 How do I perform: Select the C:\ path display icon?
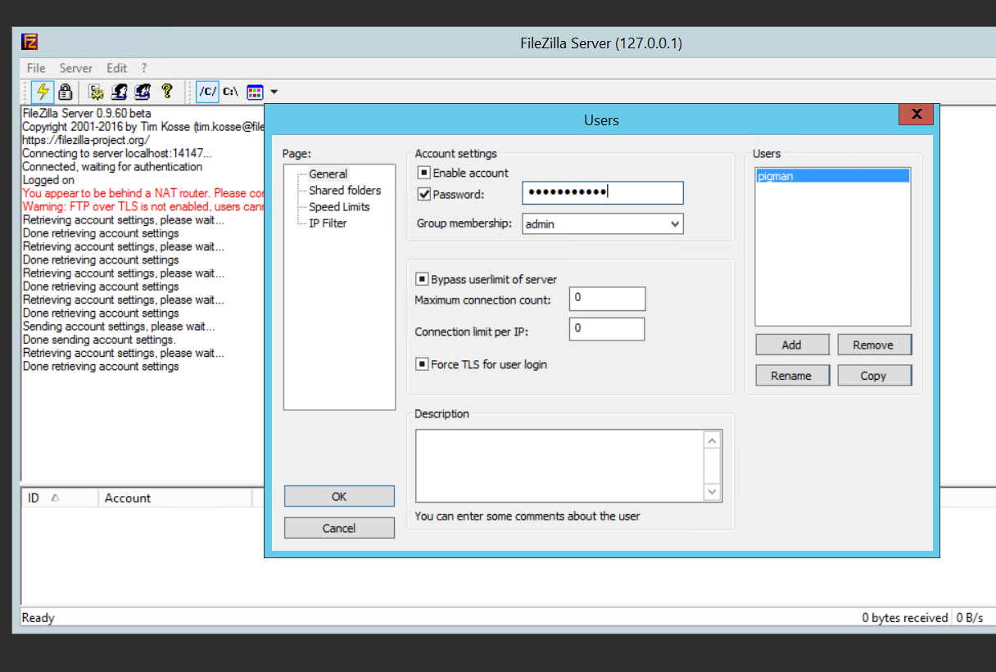click(231, 92)
